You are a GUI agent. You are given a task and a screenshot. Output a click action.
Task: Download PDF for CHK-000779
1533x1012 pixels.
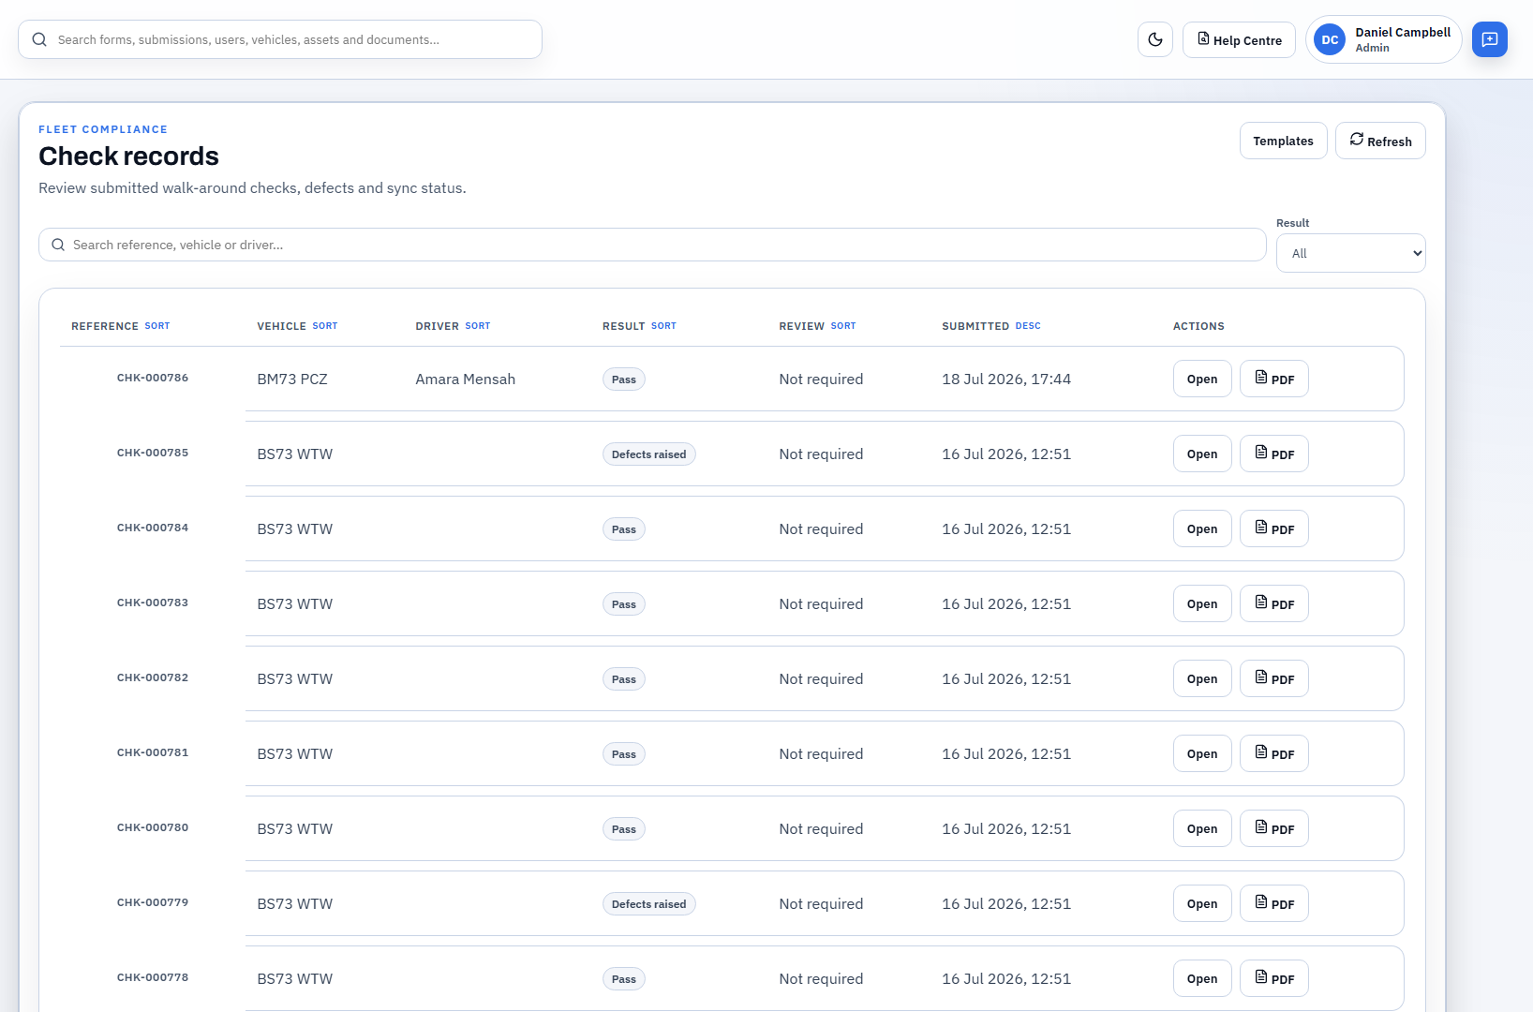(x=1273, y=903)
